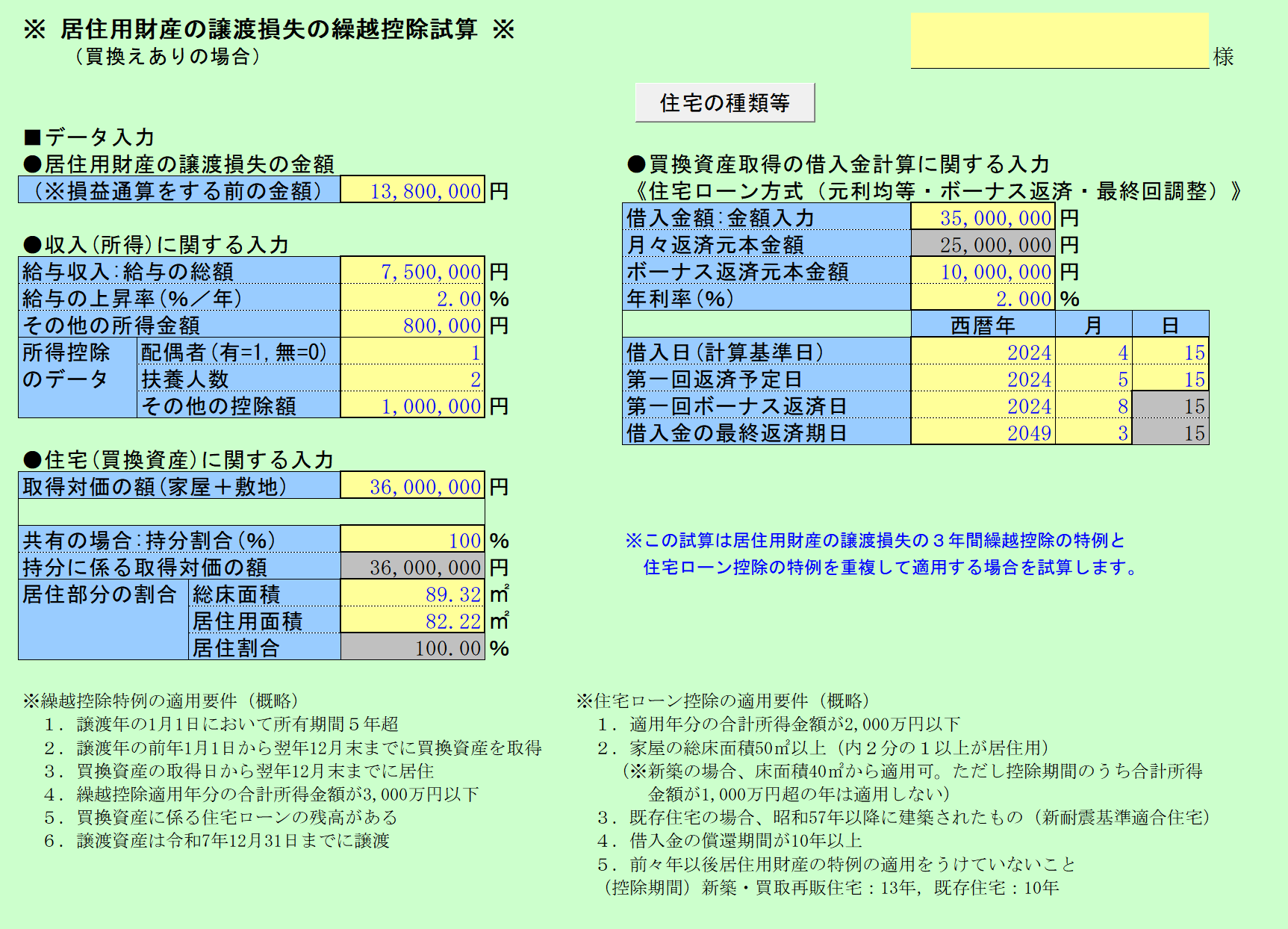
Task: Click the gray 持分に係る取得対価の額 result cell
Action: (412, 567)
